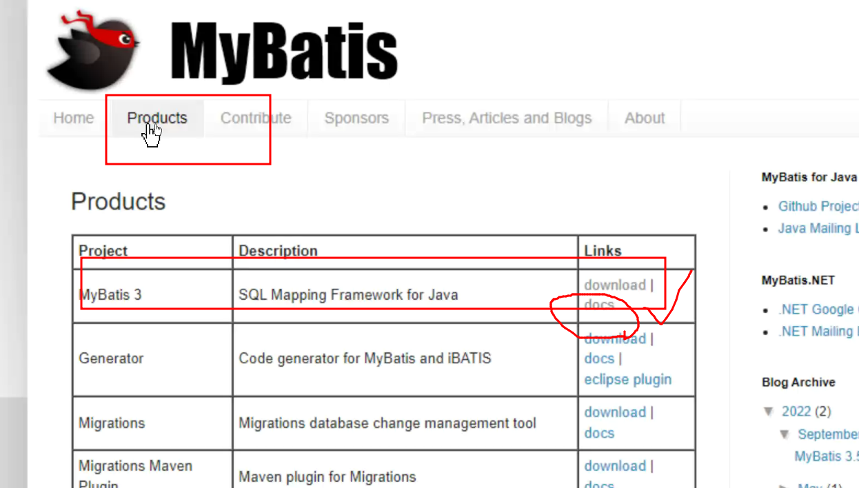Image resolution: width=859 pixels, height=488 pixels.
Task: Click download link in Migrations row
Action: click(x=615, y=412)
